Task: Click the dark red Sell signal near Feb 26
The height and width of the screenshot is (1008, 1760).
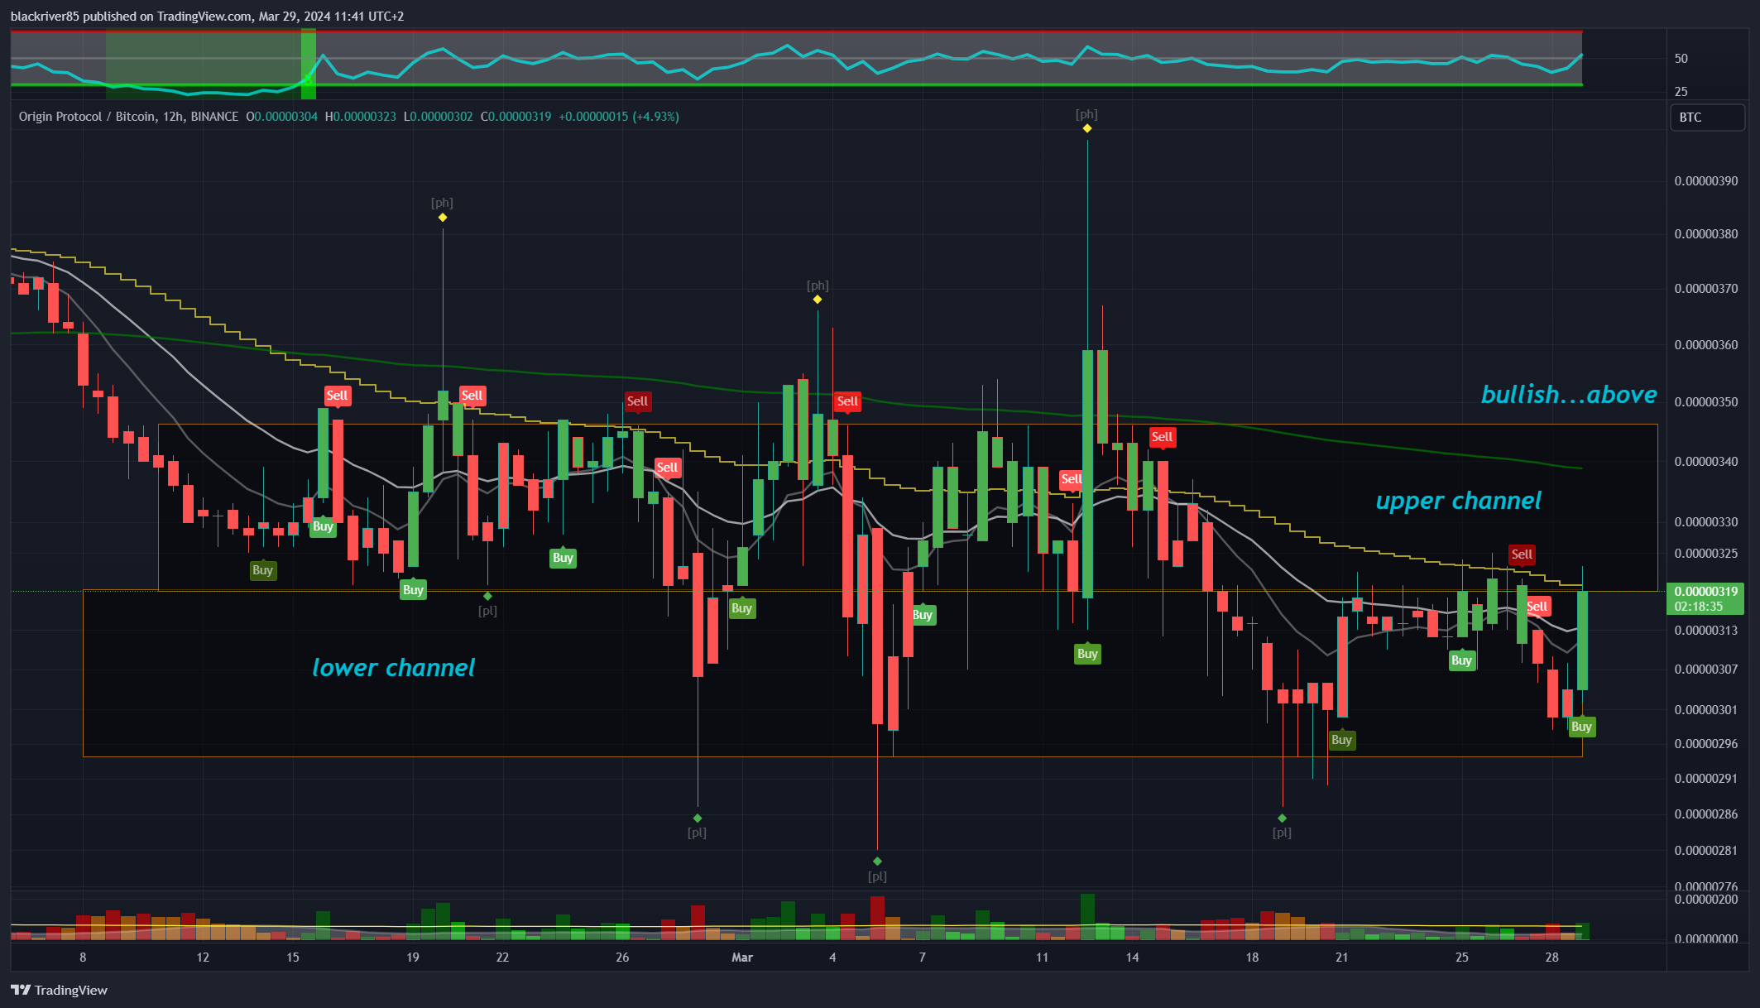Action: point(637,401)
